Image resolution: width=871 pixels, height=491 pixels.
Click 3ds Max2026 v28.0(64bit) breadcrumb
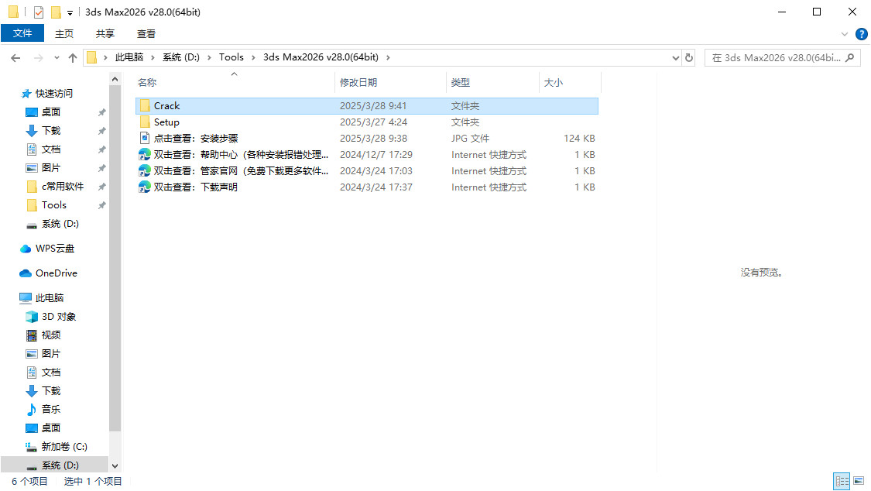[321, 57]
